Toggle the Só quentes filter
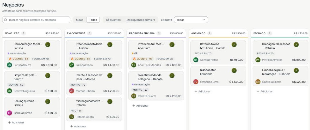The height and width of the screenshot is (130, 310). point(113,20)
